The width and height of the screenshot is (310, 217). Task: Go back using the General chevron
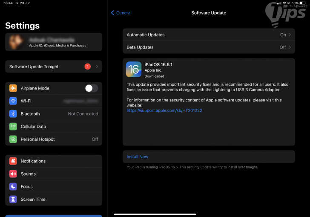click(x=112, y=13)
